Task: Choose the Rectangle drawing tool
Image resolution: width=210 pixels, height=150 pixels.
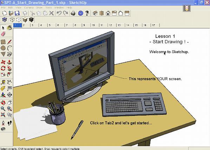Action: 3,42
